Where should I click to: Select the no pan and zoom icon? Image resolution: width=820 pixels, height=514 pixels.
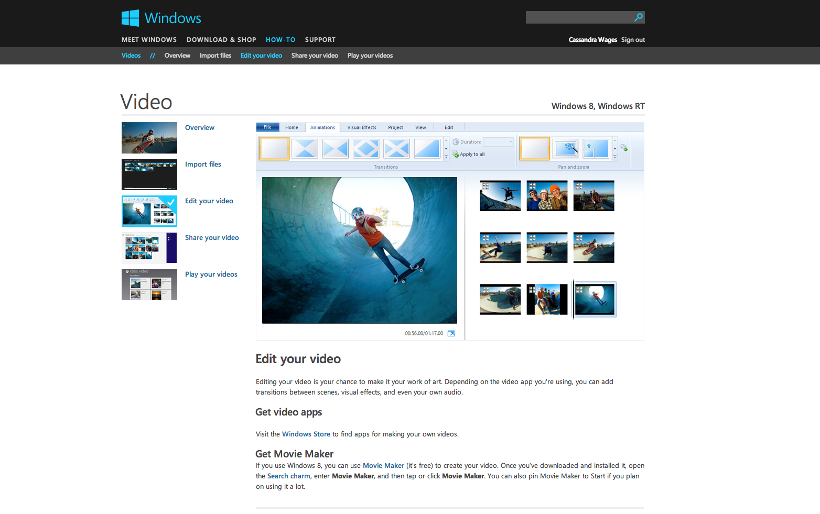(x=535, y=148)
